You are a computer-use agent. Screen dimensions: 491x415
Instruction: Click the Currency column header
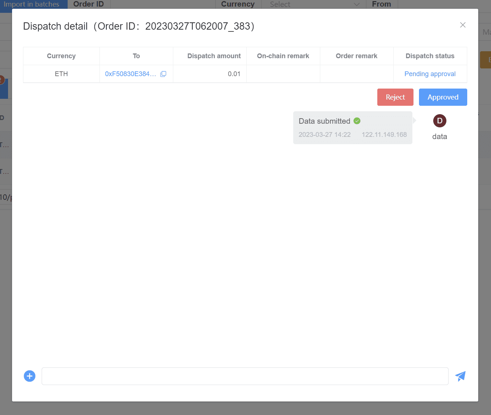click(61, 56)
